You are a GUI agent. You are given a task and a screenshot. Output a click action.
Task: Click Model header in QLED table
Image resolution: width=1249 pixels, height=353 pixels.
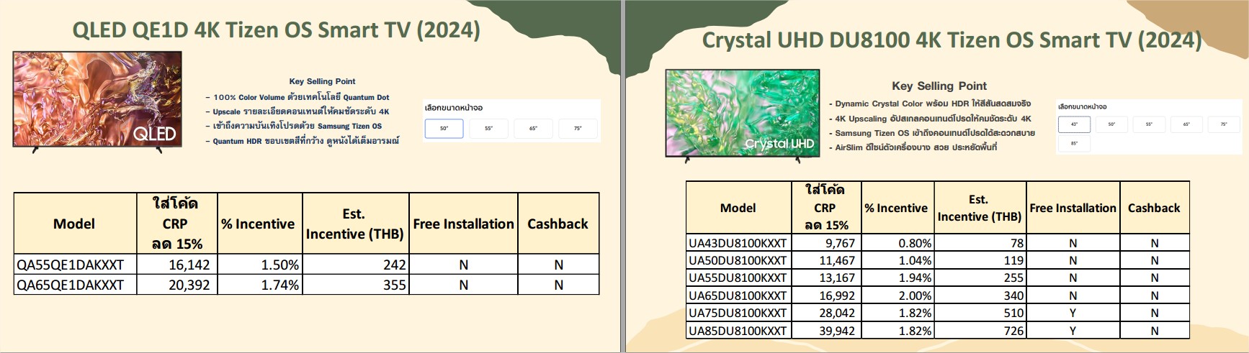tap(76, 224)
